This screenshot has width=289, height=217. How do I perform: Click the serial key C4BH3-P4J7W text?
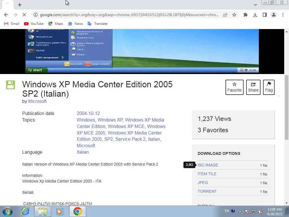[58, 204]
